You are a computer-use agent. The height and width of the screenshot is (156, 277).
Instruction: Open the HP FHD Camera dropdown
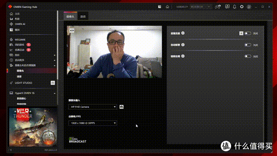tap(93, 107)
